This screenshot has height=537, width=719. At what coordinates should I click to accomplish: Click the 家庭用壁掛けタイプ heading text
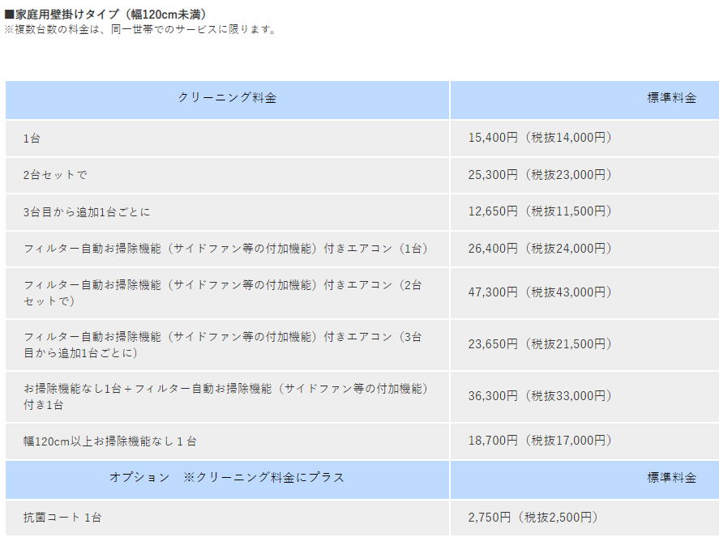pos(105,15)
